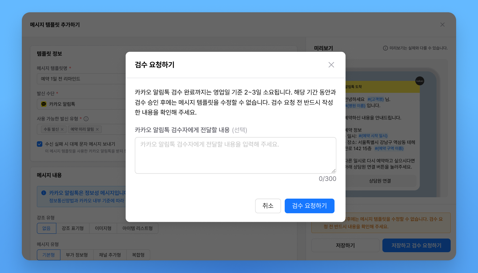Confirm with the blue 검수 요청하기 dialog button
This screenshot has width=478, height=273.
pos(310,206)
